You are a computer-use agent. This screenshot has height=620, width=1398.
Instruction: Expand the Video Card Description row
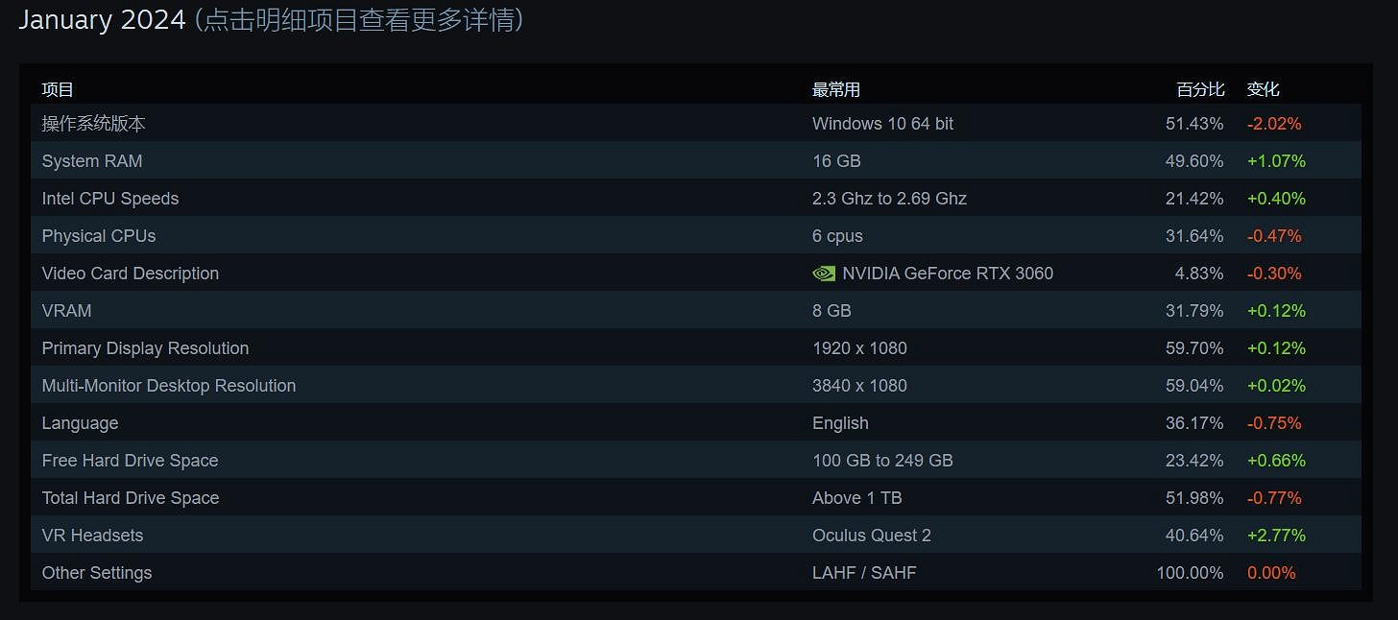click(131, 273)
